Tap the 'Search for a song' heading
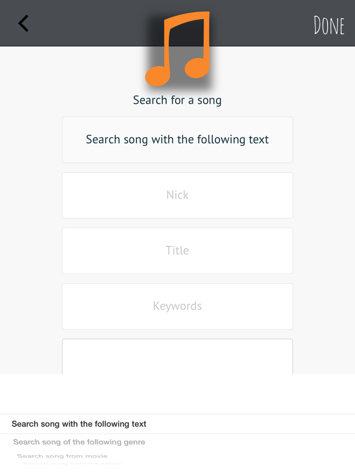Screen dimensions: 355x474 click(177, 100)
